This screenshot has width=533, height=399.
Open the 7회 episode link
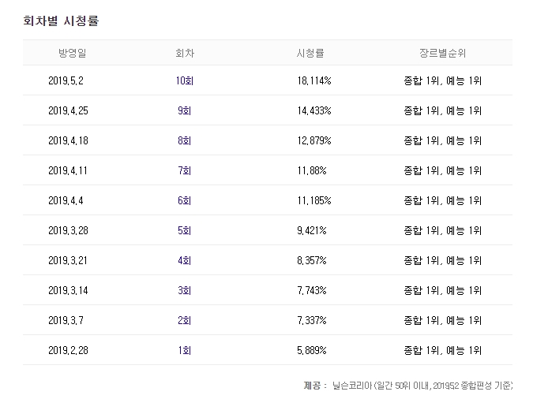click(x=185, y=170)
